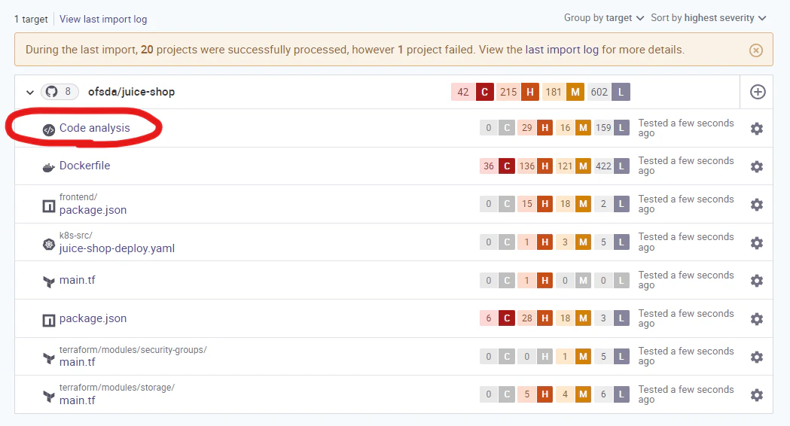The height and width of the screenshot is (426, 790).
Task: Click npm icon beside frontend/package.json
Action: pos(48,206)
